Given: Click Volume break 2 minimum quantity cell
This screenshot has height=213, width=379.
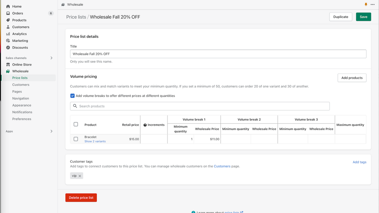Looking at the screenshot, I should pos(236,139).
